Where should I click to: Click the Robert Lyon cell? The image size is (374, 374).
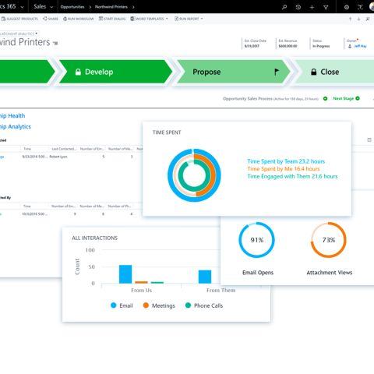(58, 157)
